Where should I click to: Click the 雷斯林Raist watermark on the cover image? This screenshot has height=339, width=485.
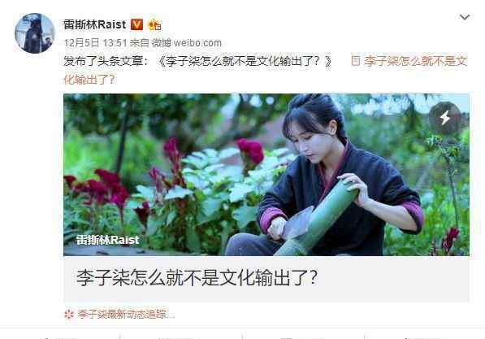tap(107, 240)
